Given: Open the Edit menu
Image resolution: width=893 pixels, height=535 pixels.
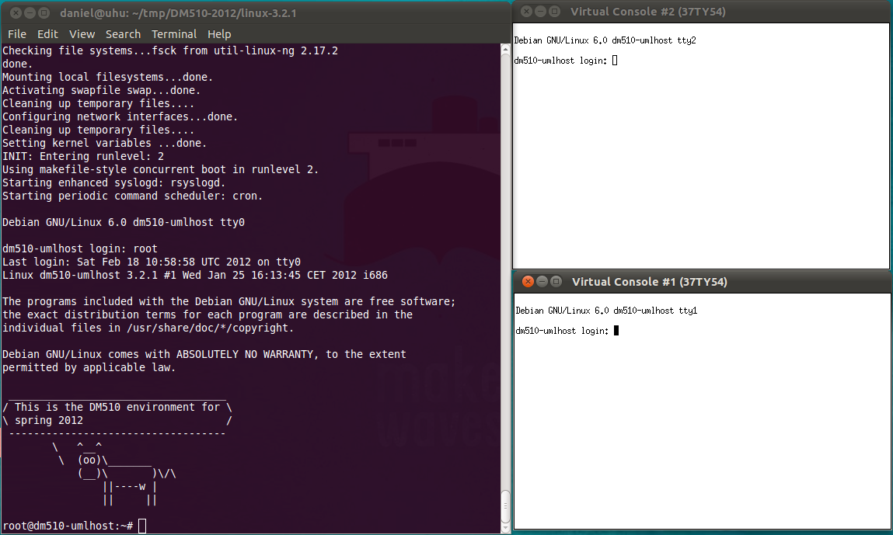Looking at the screenshot, I should [x=47, y=34].
